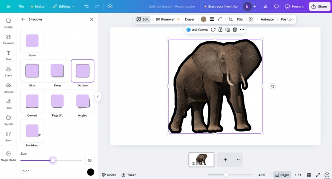Select the Drop shadow style
This screenshot has height=179, width=332.
[57, 71]
